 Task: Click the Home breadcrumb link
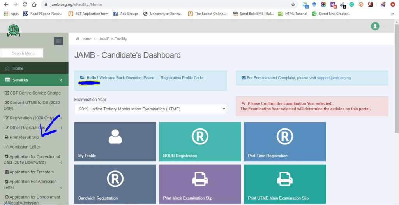(85, 39)
